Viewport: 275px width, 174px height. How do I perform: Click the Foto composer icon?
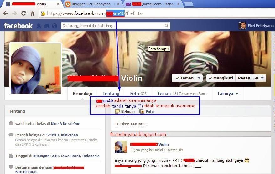pyautogui.click(x=142, y=111)
